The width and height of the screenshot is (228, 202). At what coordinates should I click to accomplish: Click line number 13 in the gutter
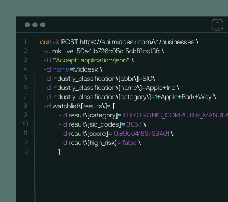tap(25, 151)
